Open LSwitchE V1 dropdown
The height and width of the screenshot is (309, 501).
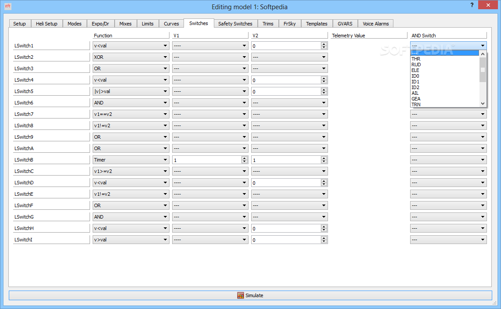[x=210, y=194]
